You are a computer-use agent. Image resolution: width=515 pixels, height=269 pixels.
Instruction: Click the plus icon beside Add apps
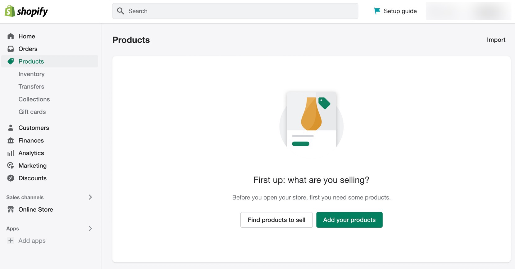coord(11,241)
